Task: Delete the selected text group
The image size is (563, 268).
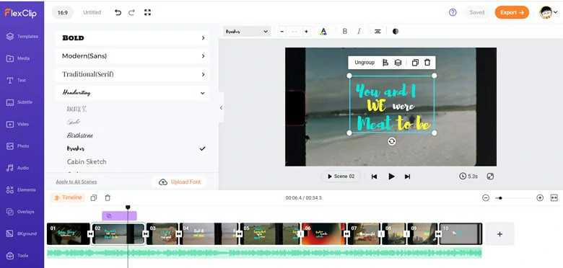Action: click(427, 63)
